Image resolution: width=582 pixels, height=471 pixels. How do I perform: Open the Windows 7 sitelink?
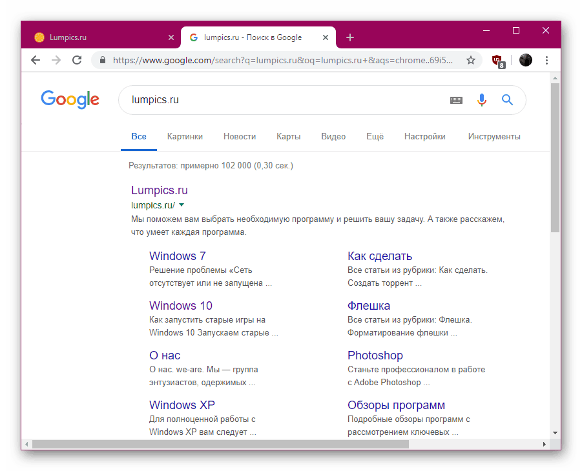tap(178, 256)
